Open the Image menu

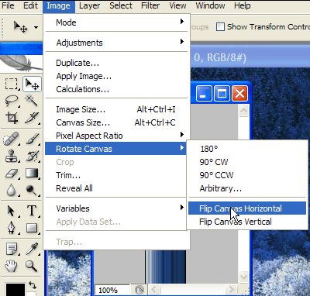(59, 6)
